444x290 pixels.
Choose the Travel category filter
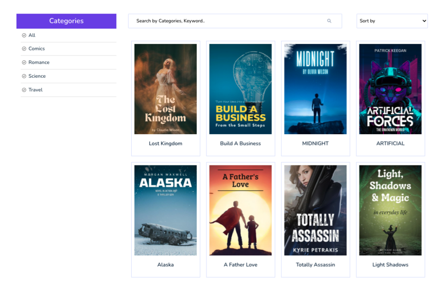[x=36, y=90]
